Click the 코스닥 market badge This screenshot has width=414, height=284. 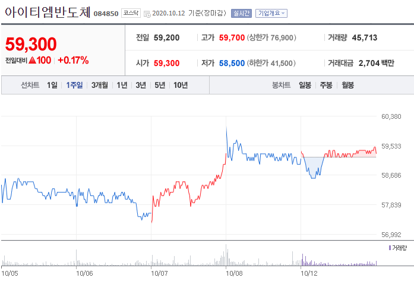[131, 13]
